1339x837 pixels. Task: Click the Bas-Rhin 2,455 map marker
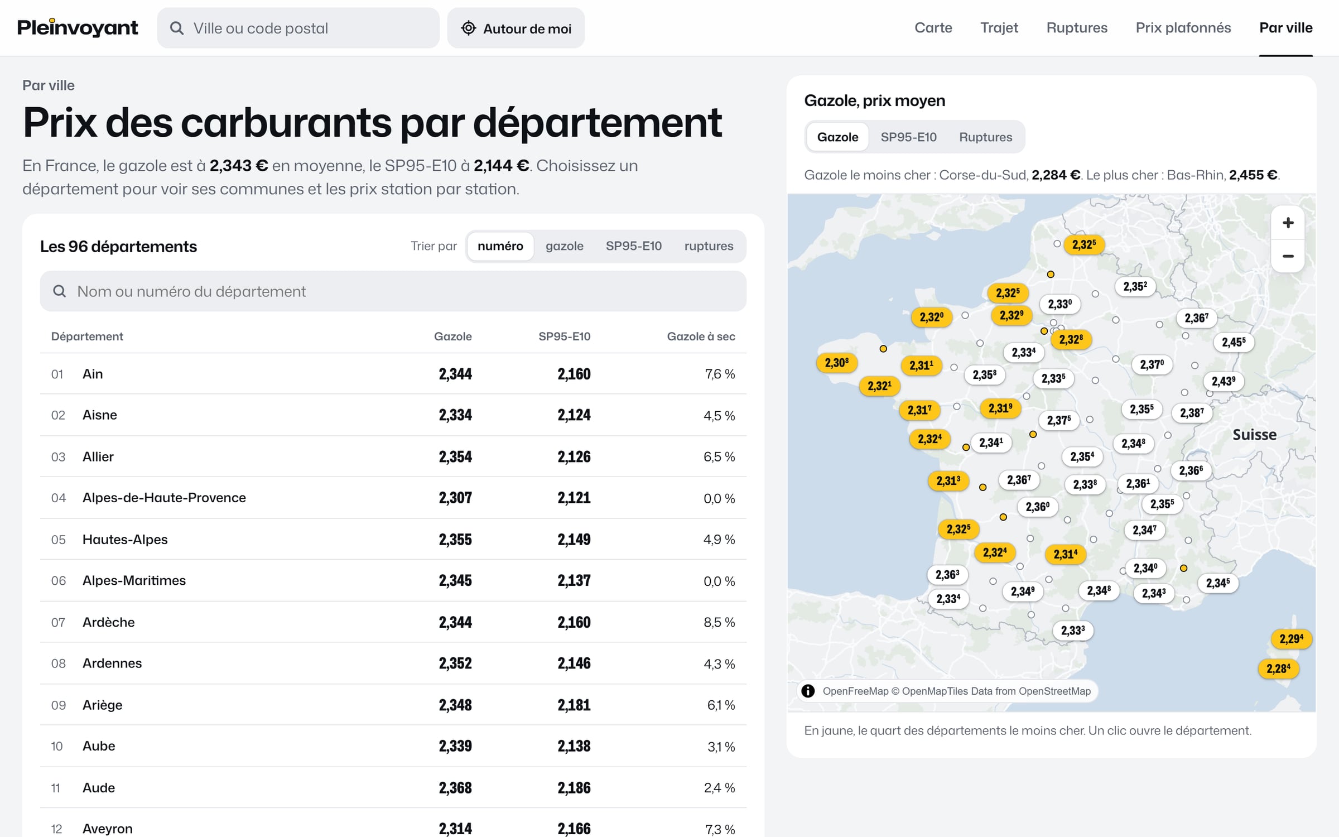1234,342
